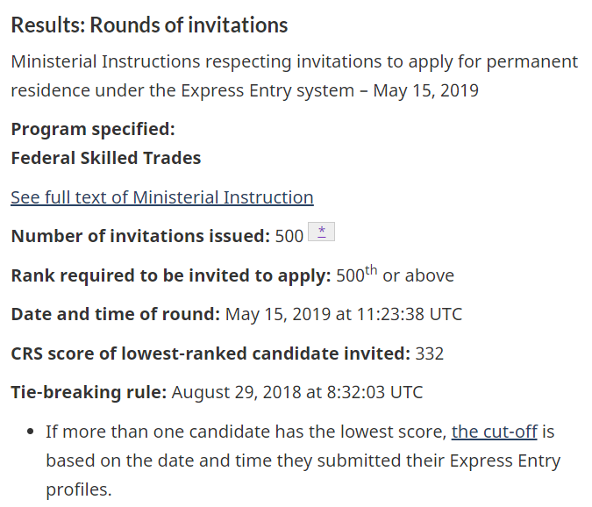Viewport: 592px width, 507px height.
Task: Click the 'Date and time of round:' label
Action: point(115,314)
